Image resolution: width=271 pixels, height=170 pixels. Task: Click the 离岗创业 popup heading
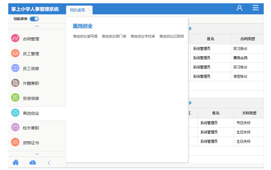coord(83,26)
